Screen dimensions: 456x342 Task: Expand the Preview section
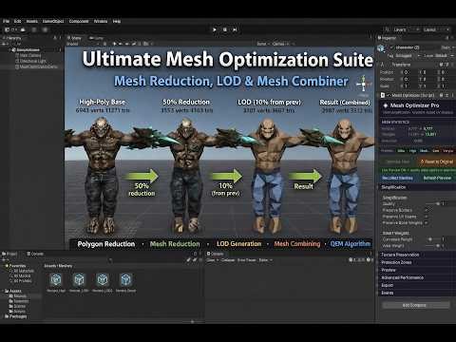[417, 270]
